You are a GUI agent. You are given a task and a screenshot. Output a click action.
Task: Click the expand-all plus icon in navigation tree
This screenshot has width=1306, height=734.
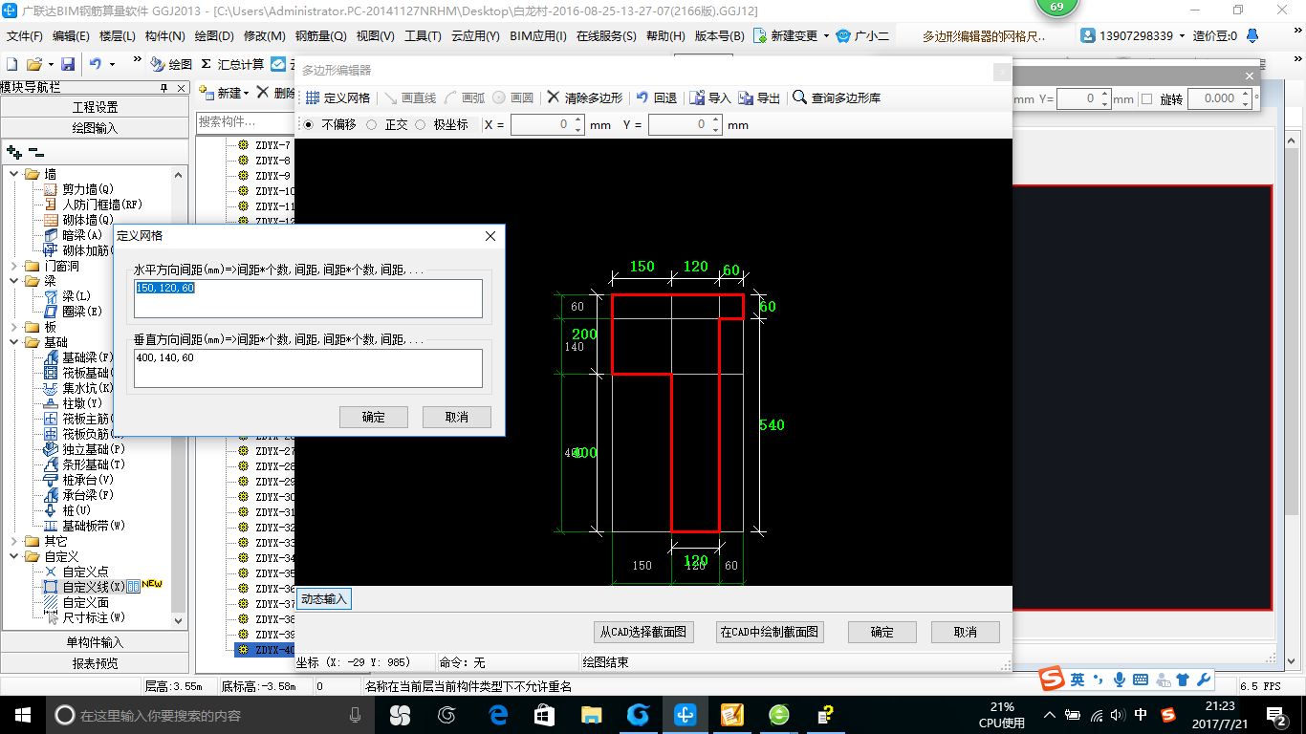coord(14,152)
